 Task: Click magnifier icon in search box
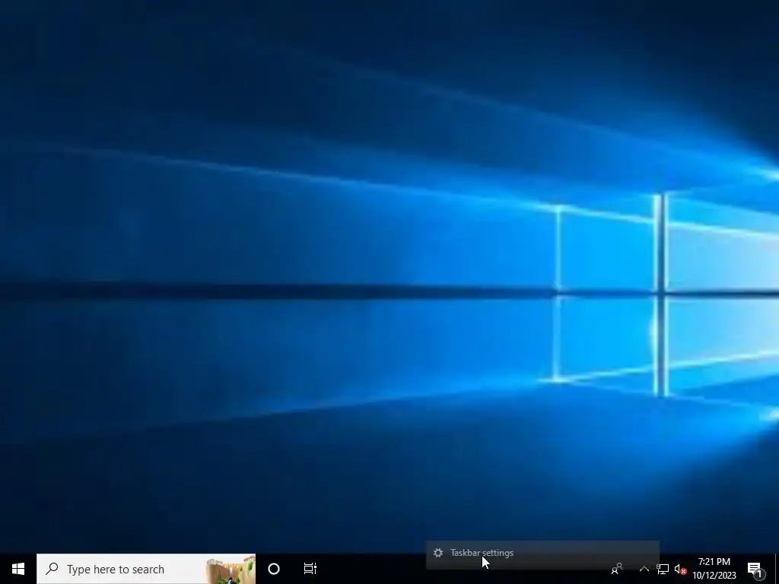pos(52,569)
